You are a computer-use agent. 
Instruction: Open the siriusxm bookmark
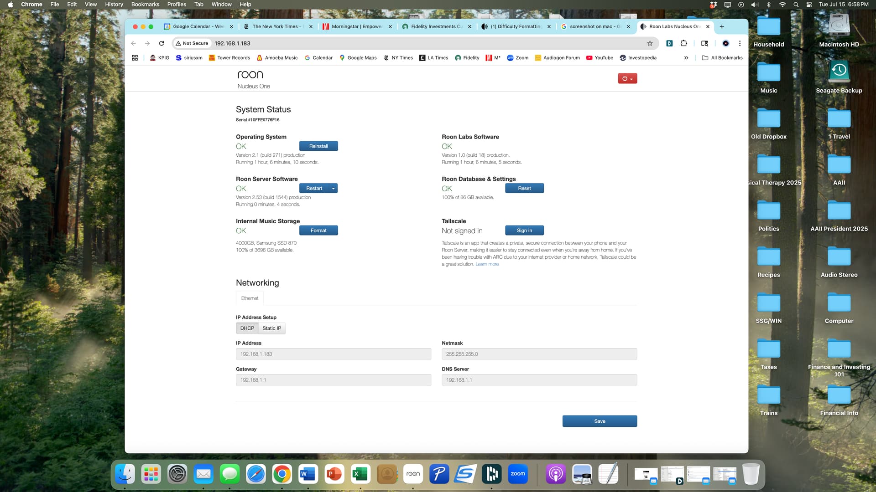[189, 58]
